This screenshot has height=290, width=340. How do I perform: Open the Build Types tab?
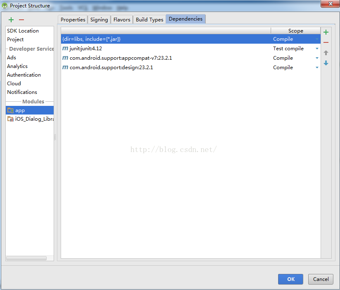(149, 19)
